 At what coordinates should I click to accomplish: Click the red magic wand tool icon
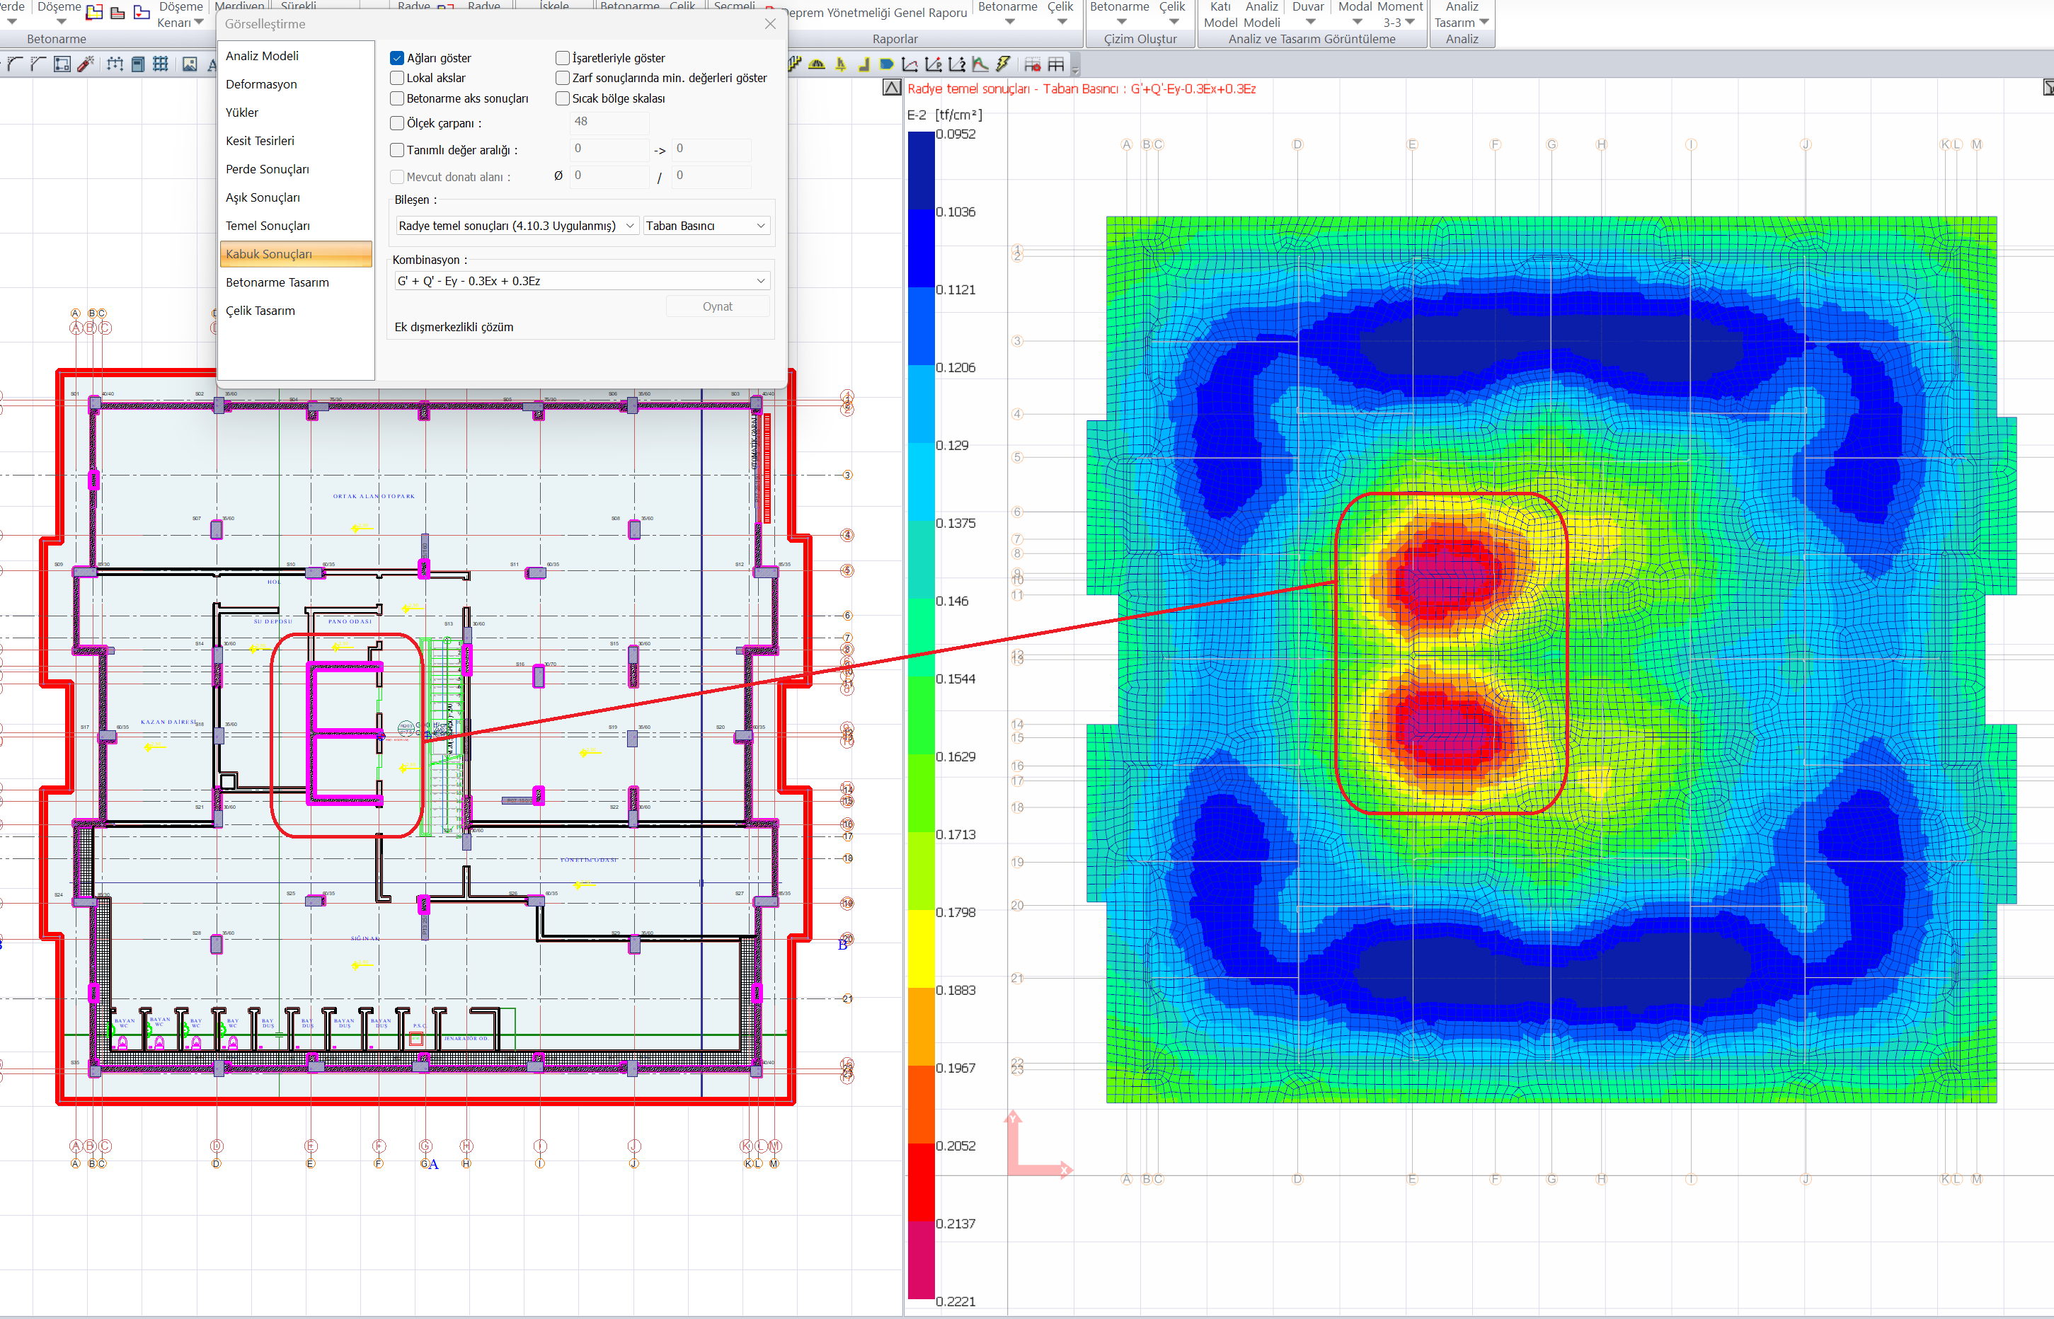pyautogui.click(x=86, y=64)
